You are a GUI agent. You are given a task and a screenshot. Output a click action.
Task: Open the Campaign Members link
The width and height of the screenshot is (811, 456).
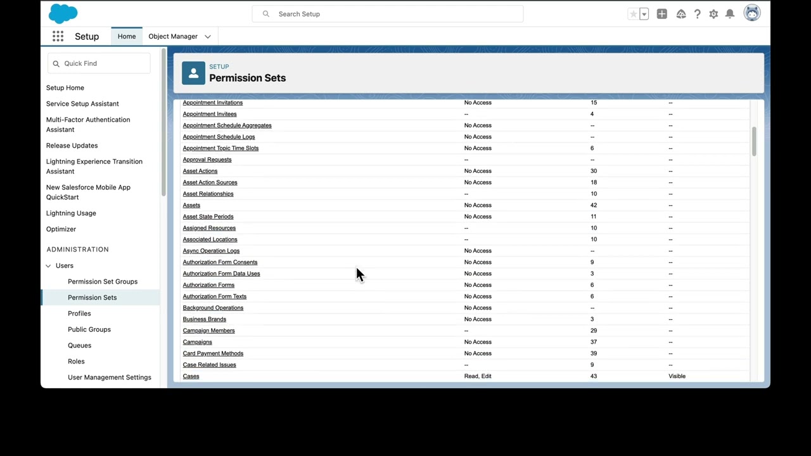point(209,331)
